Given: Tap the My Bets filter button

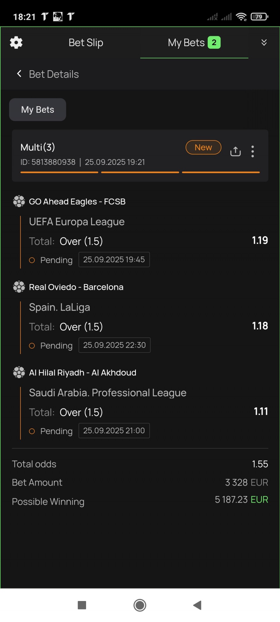Looking at the screenshot, I should tap(38, 110).
